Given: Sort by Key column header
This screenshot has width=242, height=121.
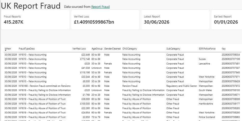Looking at the screenshot, I should point(224,49).
